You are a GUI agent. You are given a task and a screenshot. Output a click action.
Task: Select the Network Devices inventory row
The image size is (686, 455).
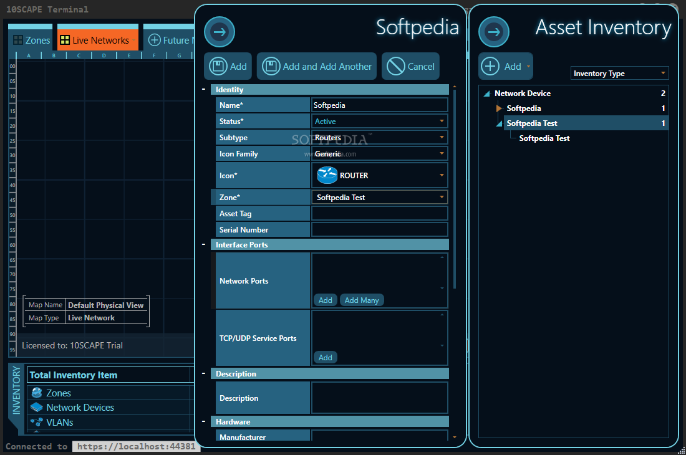pyautogui.click(x=110, y=408)
